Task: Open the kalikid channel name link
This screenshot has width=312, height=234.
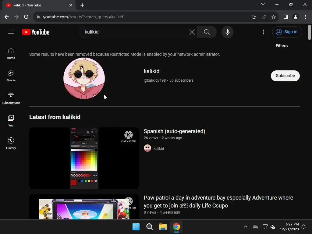Action: click(x=152, y=71)
